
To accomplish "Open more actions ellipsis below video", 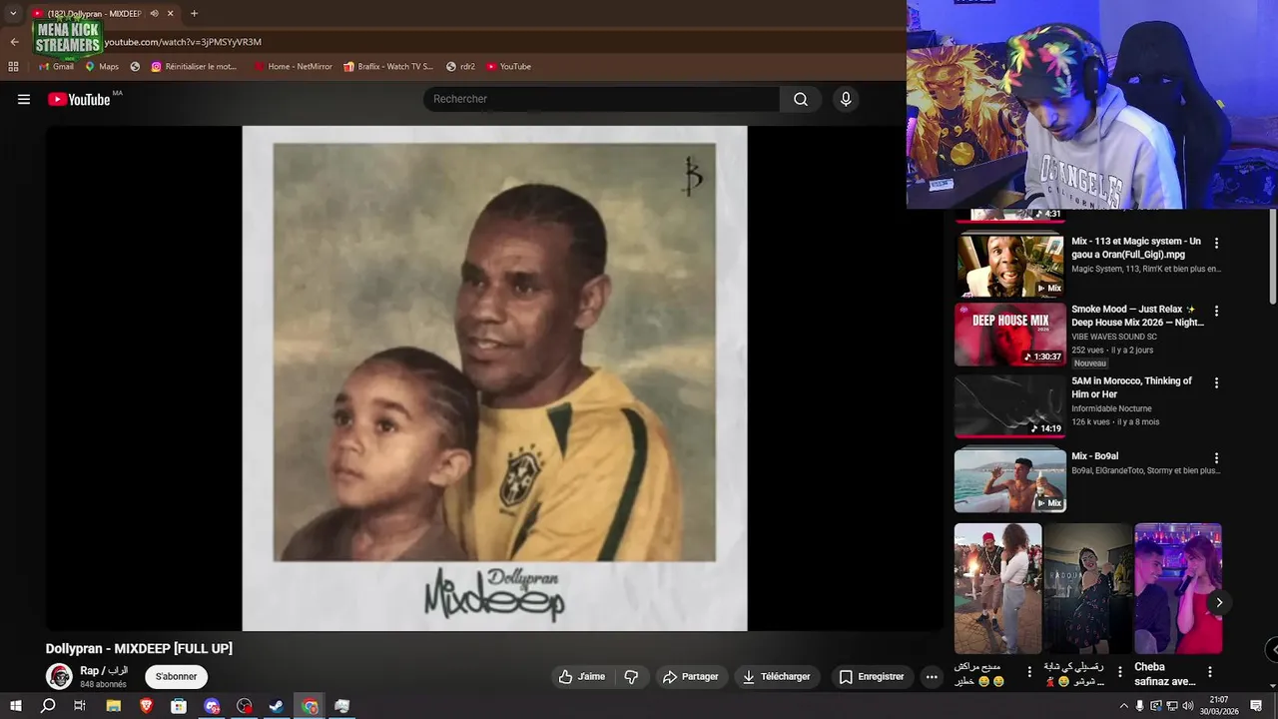I will pyautogui.click(x=932, y=676).
